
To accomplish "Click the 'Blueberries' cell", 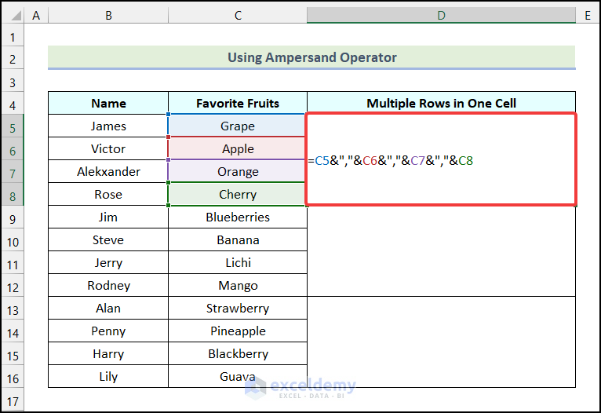I will 238,217.
